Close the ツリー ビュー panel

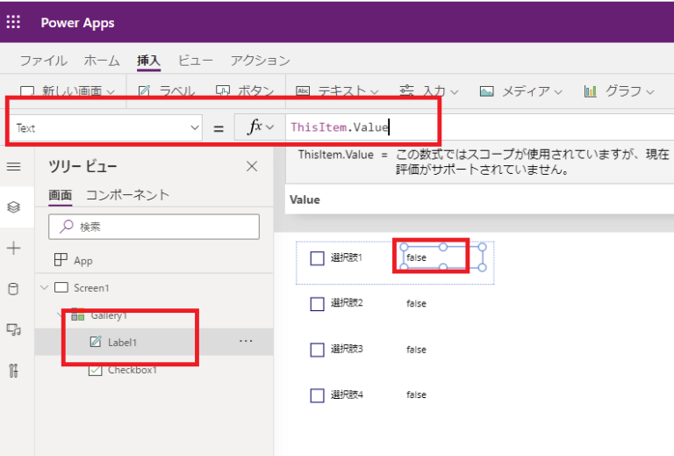(x=252, y=166)
